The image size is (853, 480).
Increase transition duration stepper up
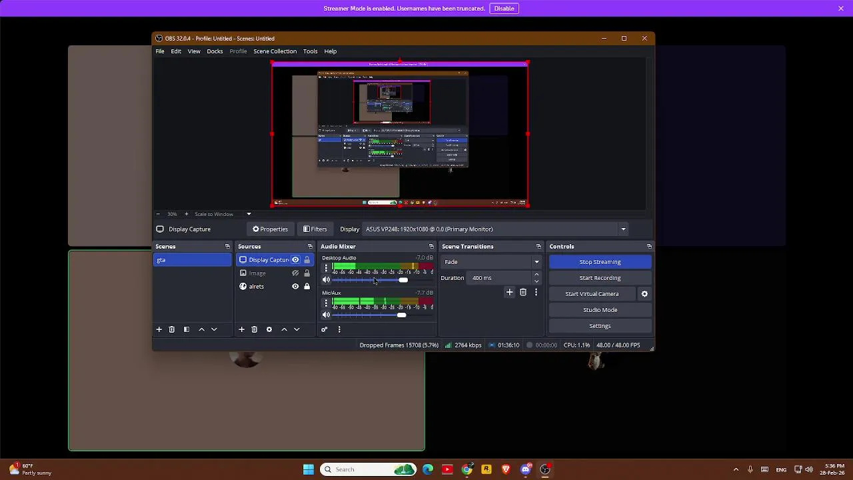click(536, 275)
